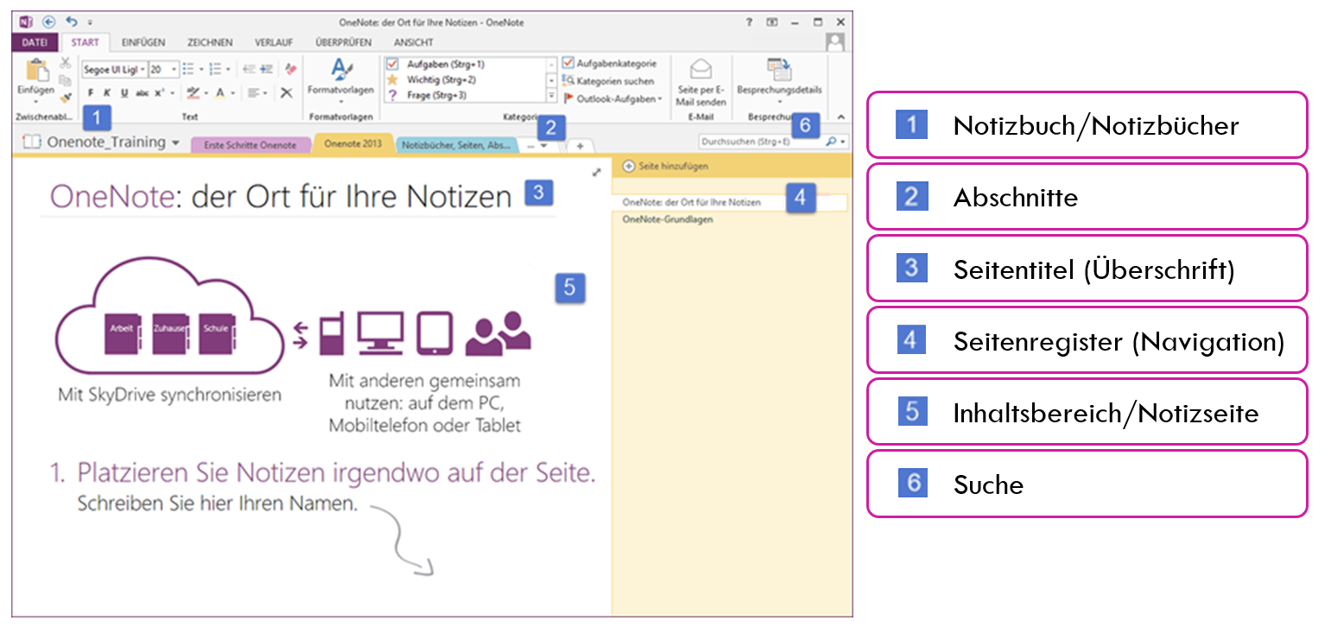Click the bulleted list icon

pos(189,69)
